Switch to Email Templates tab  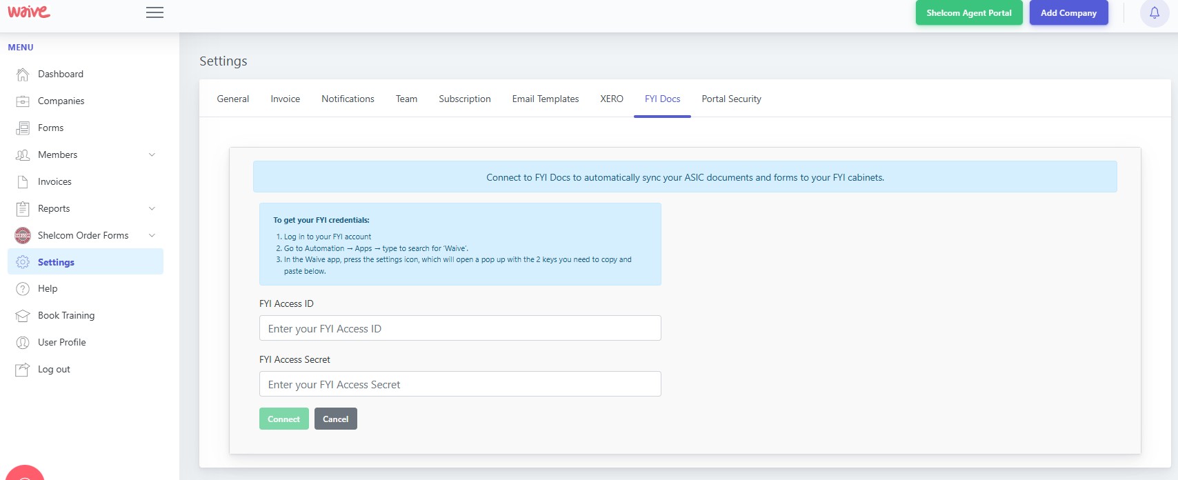pyautogui.click(x=546, y=99)
